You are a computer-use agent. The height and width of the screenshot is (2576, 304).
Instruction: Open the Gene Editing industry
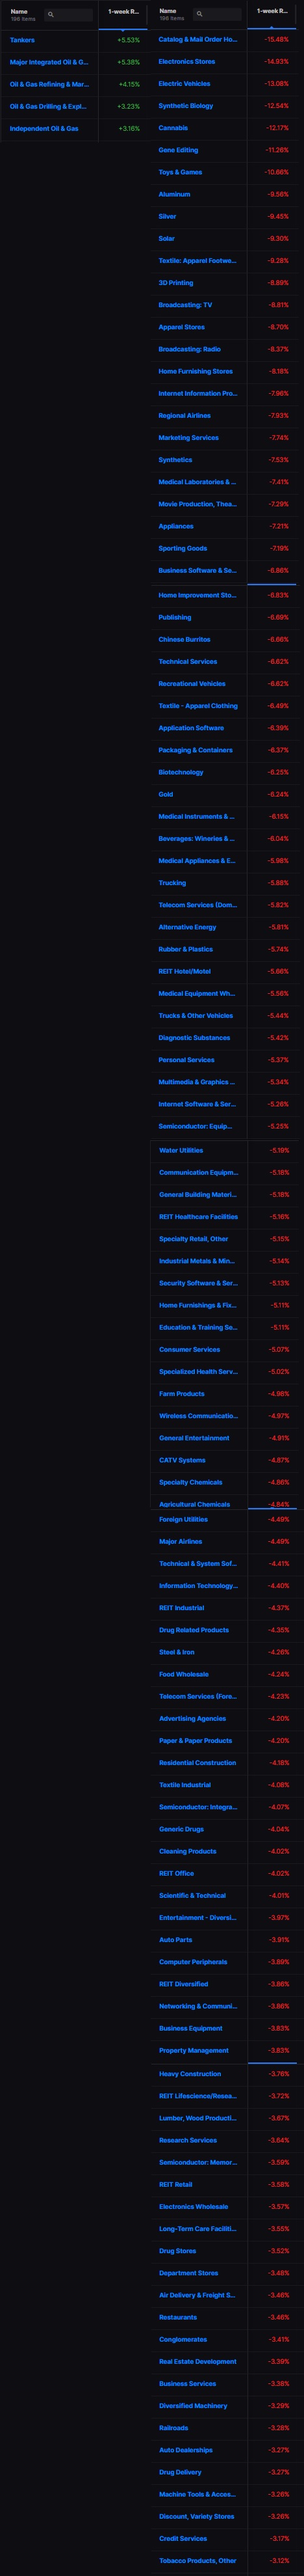tap(179, 150)
